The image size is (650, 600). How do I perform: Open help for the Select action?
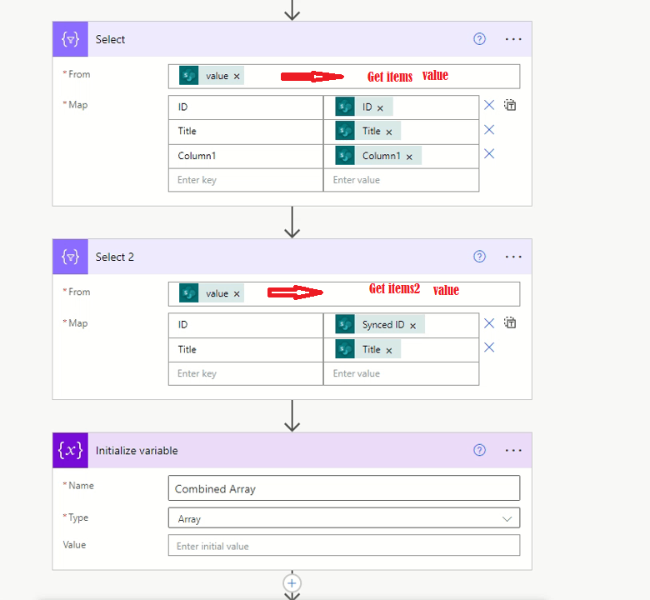tap(479, 39)
